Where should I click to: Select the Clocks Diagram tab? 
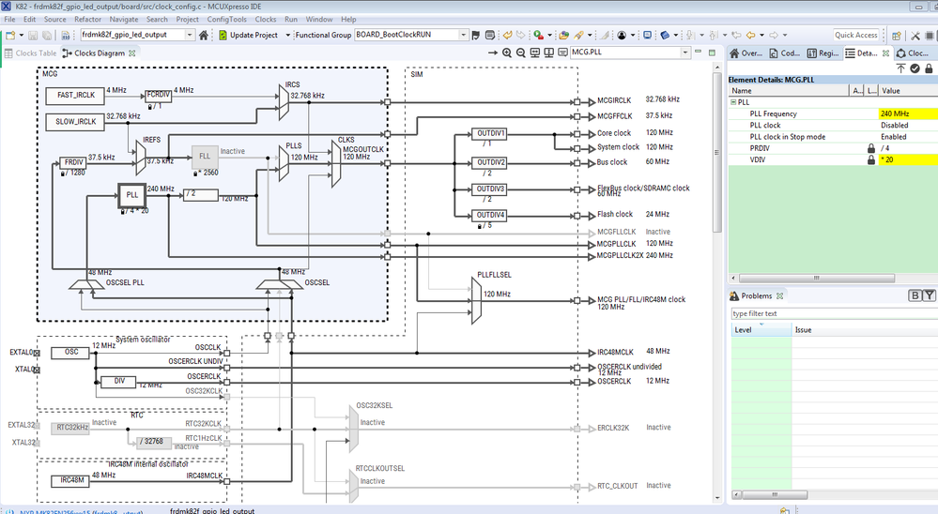99,53
